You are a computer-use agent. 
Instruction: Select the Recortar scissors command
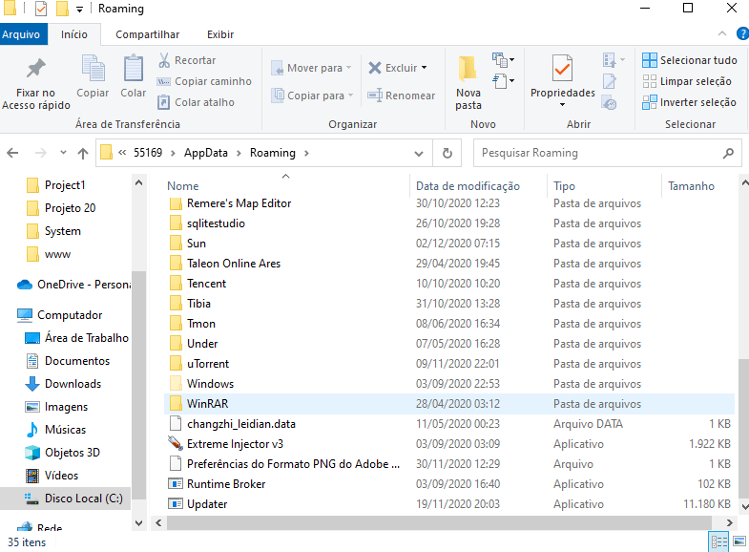187,60
